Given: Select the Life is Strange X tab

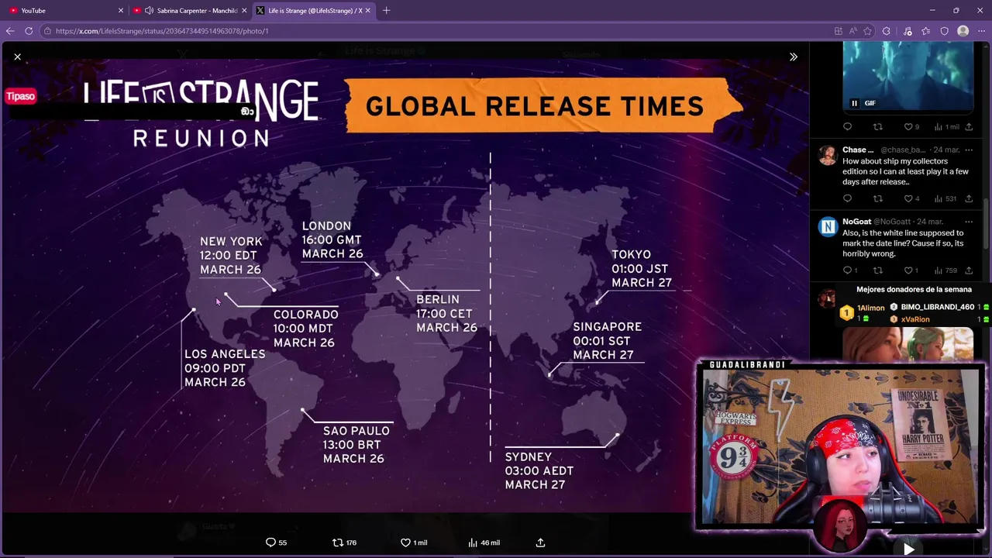Looking at the screenshot, I should tap(314, 10).
